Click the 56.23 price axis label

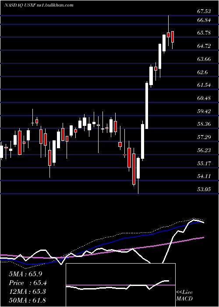pos(204,150)
